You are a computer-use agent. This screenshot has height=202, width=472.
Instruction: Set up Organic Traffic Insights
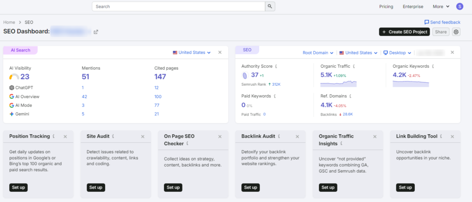pos(328,188)
